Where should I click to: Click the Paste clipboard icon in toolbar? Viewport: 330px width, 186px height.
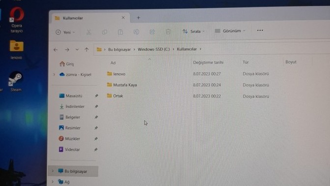[x=120, y=32]
